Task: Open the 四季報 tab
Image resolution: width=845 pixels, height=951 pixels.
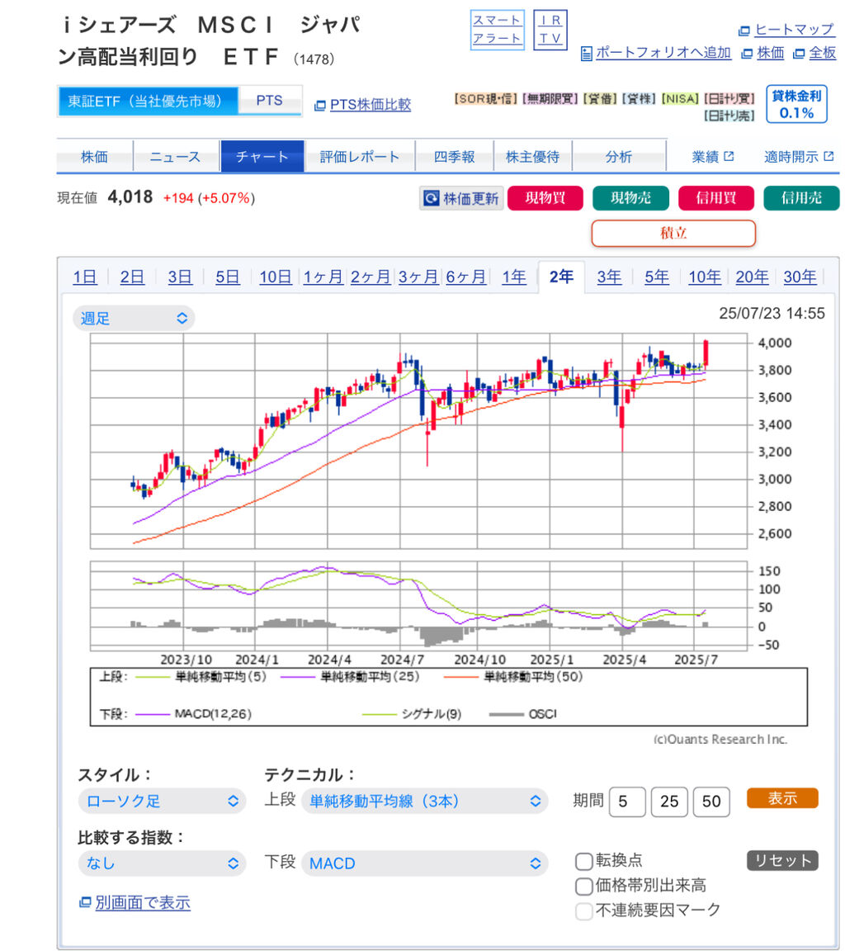Action: point(455,157)
